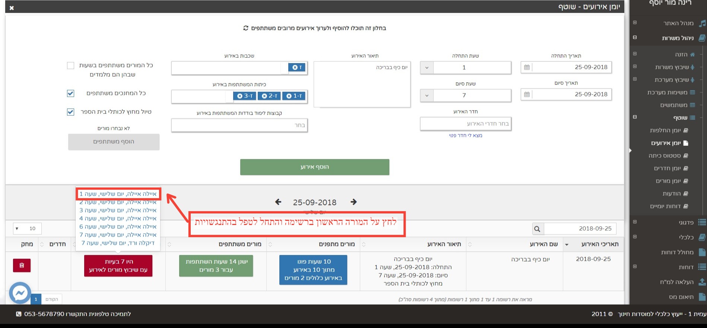This screenshot has height=328, width=707.
Task: Open the קבוצות לימוד בודדות selector
Action: pos(239,125)
